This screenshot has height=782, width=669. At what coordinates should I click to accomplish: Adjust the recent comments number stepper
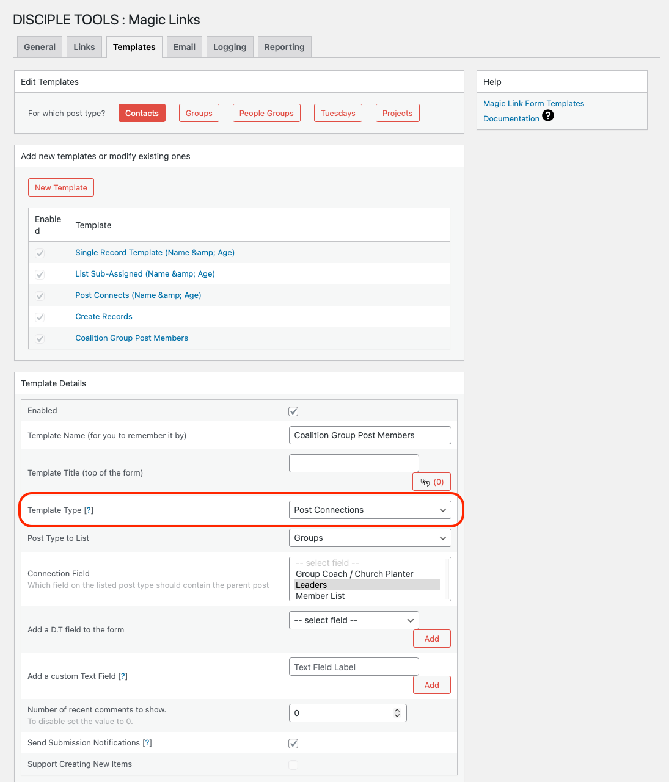(397, 713)
